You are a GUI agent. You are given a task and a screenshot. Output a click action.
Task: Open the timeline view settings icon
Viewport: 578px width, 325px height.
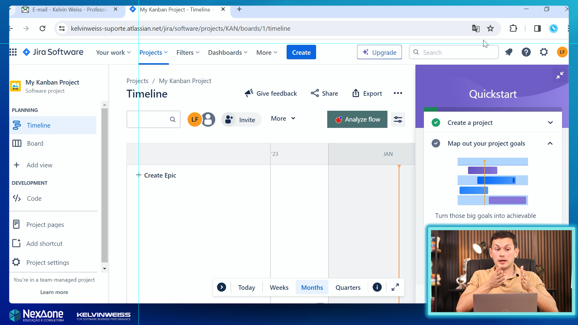[398, 119]
